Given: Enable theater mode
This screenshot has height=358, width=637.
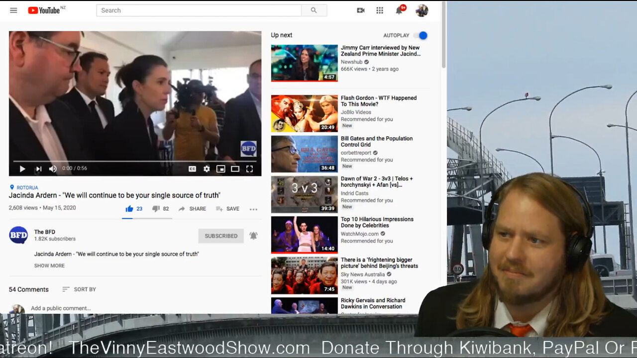Looking at the screenshot, I should pyautogui.click(x=235, y=169).
